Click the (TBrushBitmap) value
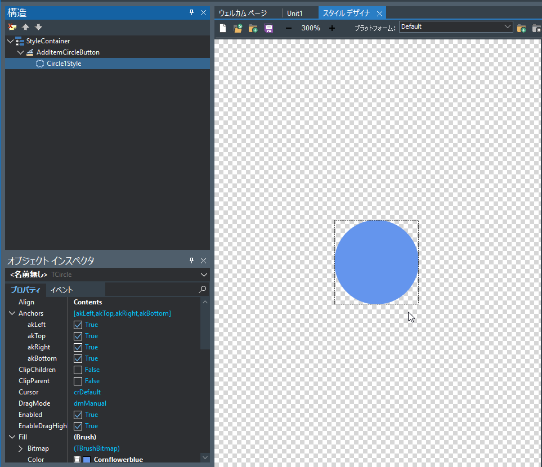This screenshot has width=542, height=467. [97, 448]
